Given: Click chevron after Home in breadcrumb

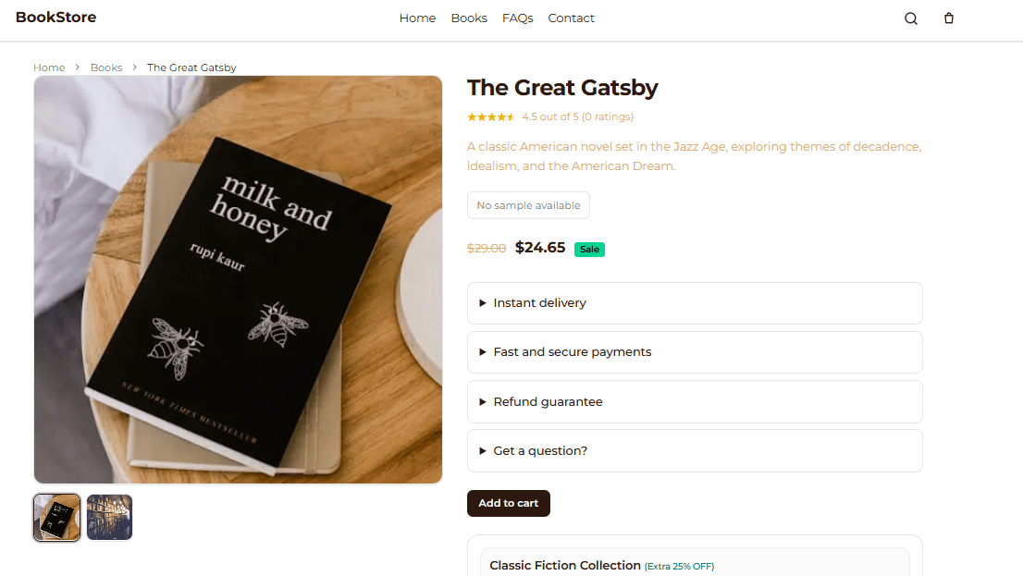Looking at the screenshot, I should click(x=77, y=67).
